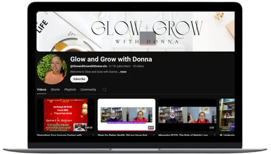Image resolution: width=271 pixels, height=154 pixels.
Task: Click the channel title 'Glow and Grow with Donna'
Action: (x=111, y=59)
